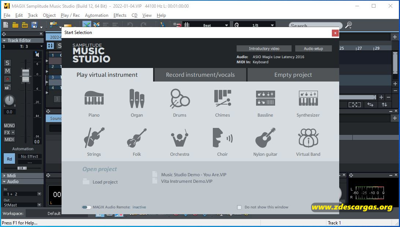Viewport: 400px width, 227px height.
Task: Click the No Effect automation field
Action: 30,156
